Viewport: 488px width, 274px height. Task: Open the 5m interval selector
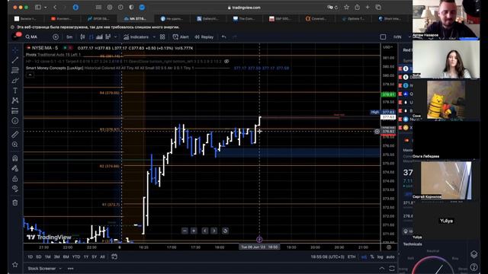69,37
